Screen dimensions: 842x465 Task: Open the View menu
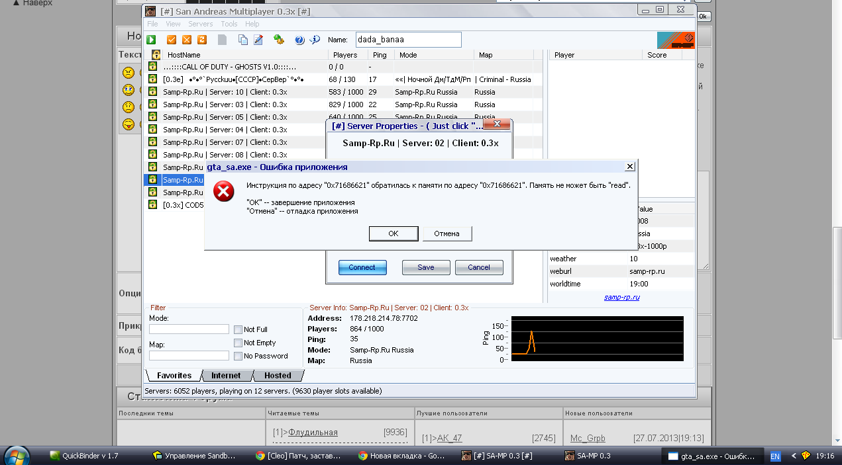coord(173,24)
